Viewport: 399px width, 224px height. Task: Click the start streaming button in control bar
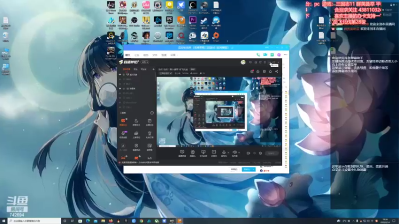[x=272, y=153]
